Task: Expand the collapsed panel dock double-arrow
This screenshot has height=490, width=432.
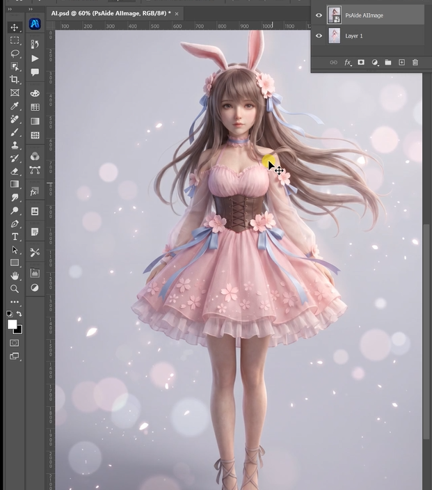Action: [31, 9]
